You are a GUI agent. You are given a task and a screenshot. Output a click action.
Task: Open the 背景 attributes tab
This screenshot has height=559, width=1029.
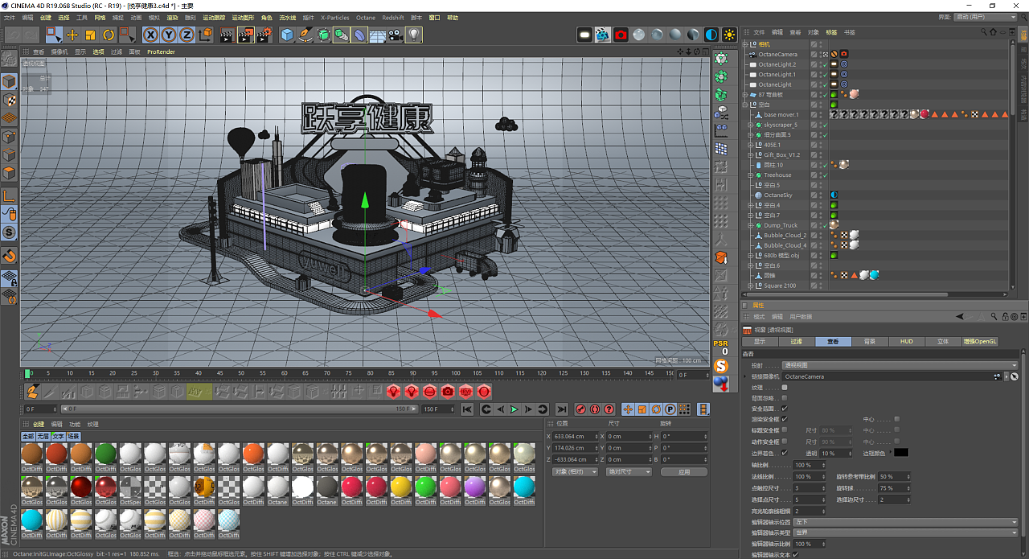pos(869,341)
